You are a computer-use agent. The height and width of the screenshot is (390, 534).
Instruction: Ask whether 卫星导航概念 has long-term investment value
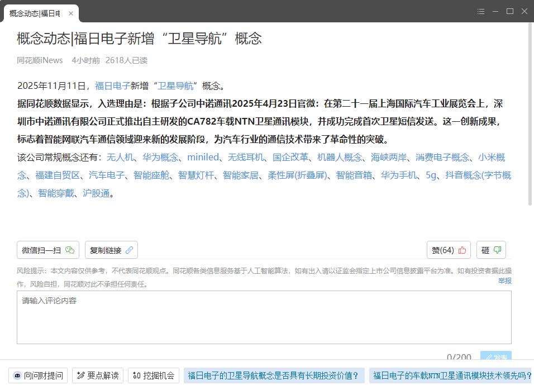click(274, 375)
